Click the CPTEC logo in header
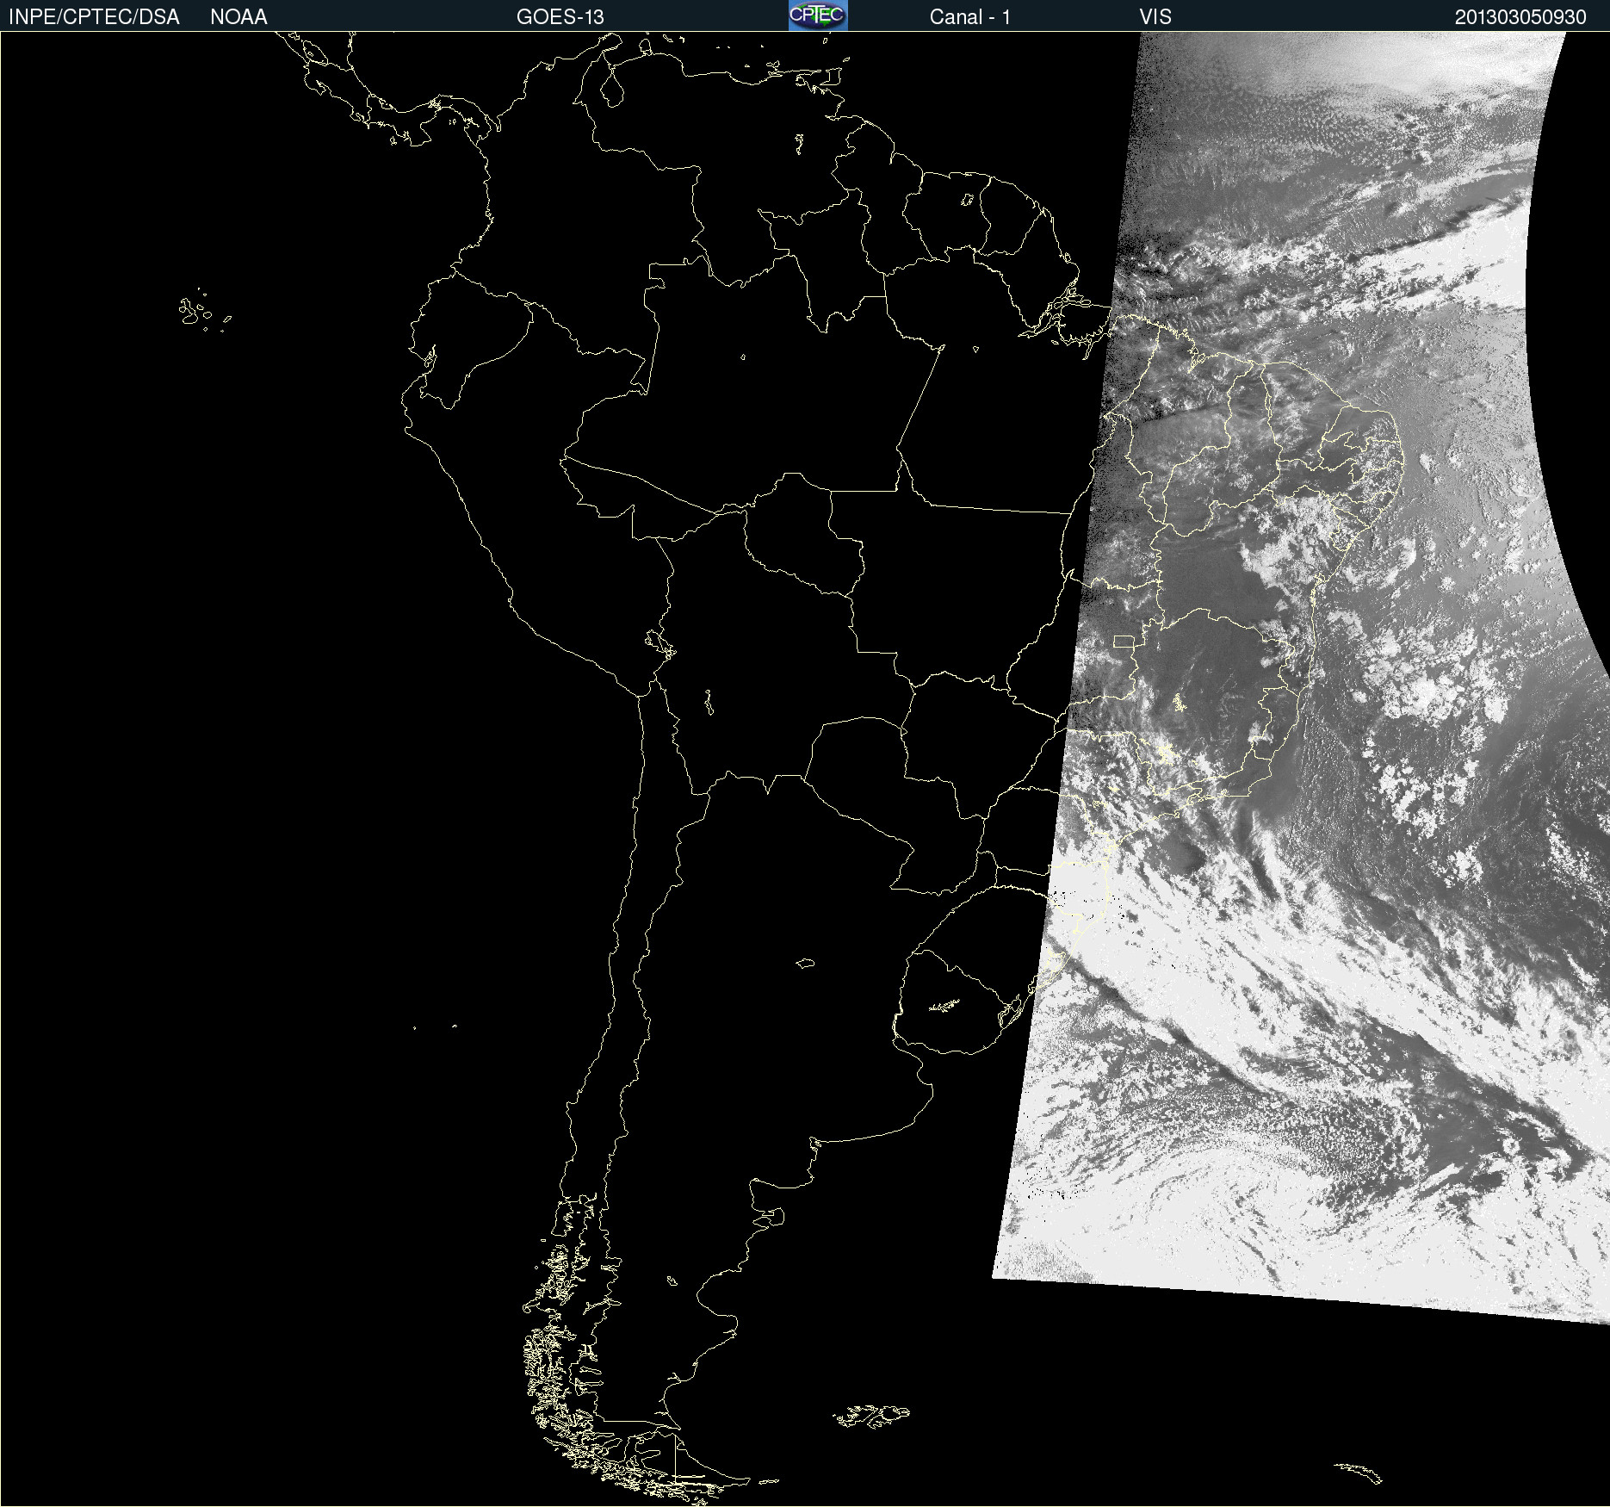 tap(818, 16)
